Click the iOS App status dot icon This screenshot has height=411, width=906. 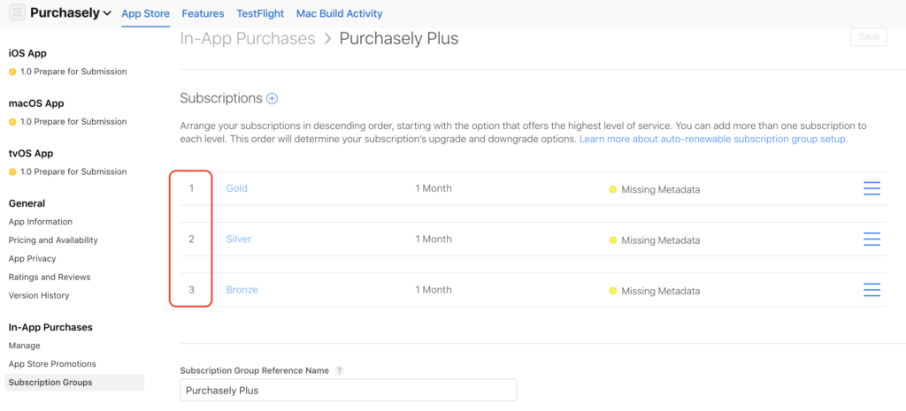click(x=12, y=72)
